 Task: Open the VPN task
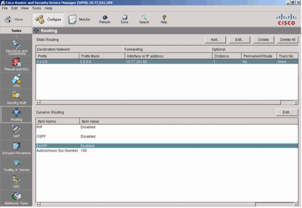[x=16, y=81]
